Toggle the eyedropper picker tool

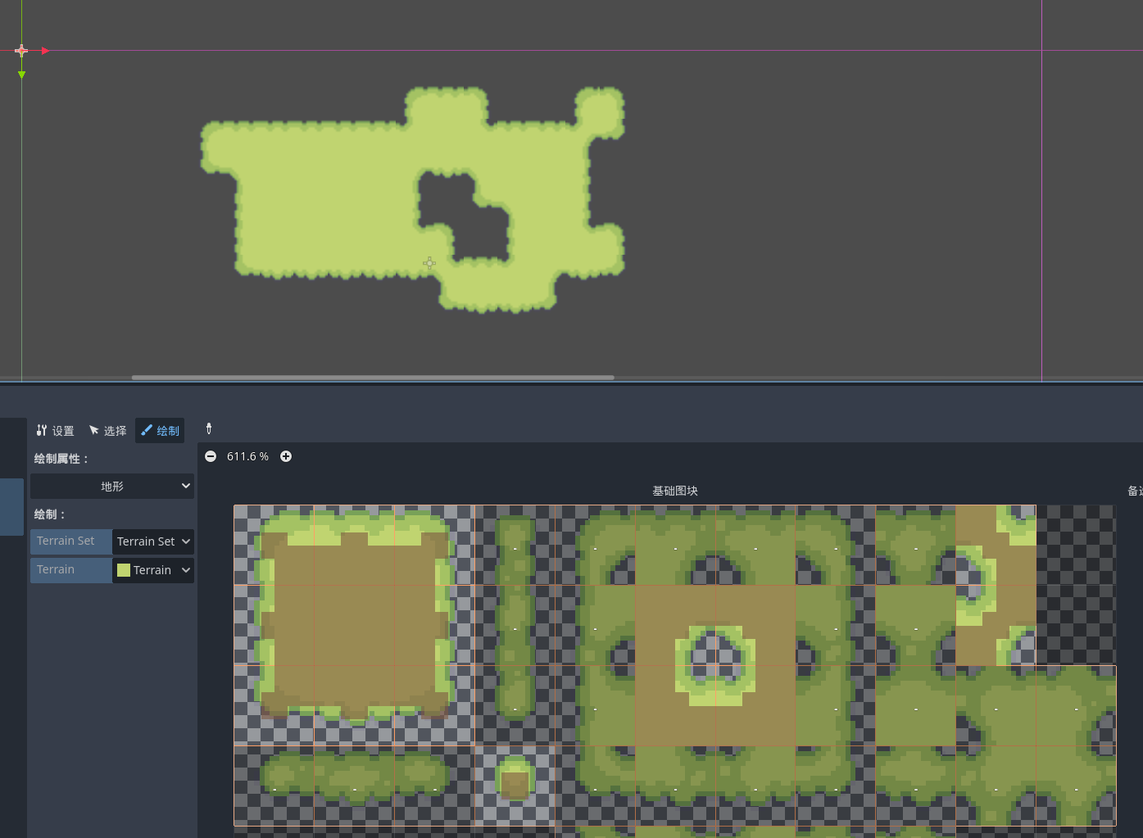click(x=209, y=428)
